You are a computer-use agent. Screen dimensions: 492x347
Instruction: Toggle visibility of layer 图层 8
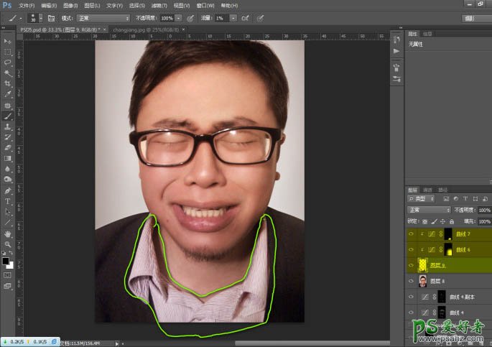coord(411,280)
